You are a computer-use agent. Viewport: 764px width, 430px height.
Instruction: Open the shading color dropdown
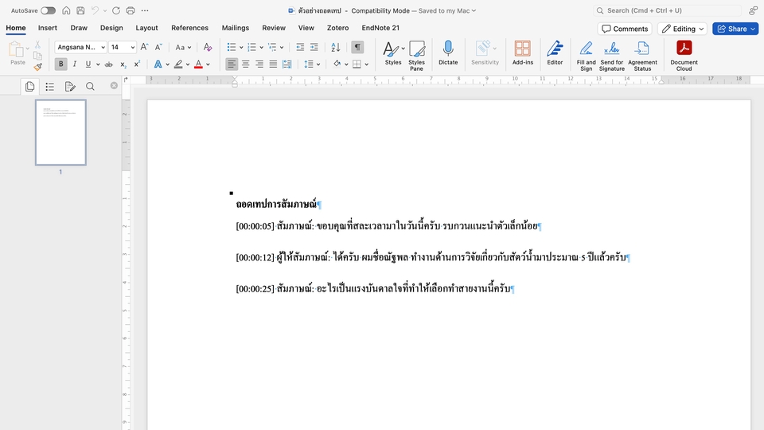pyautogui.click(x=346, y=64)
